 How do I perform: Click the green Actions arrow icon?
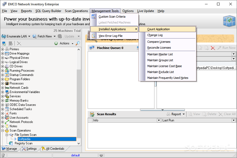click(x=56, y=43)
